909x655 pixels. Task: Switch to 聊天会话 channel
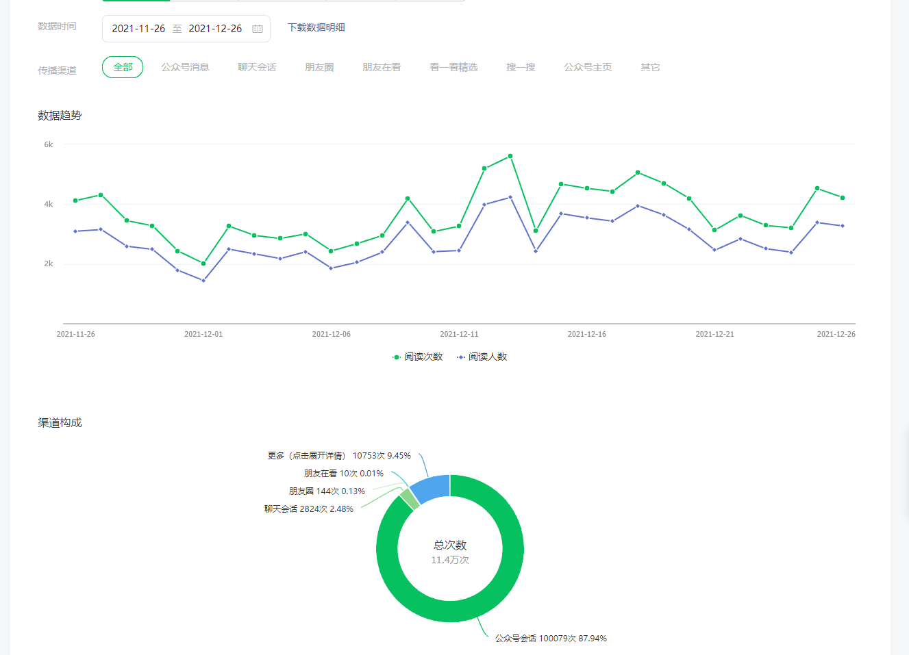(x=257, y=67)
